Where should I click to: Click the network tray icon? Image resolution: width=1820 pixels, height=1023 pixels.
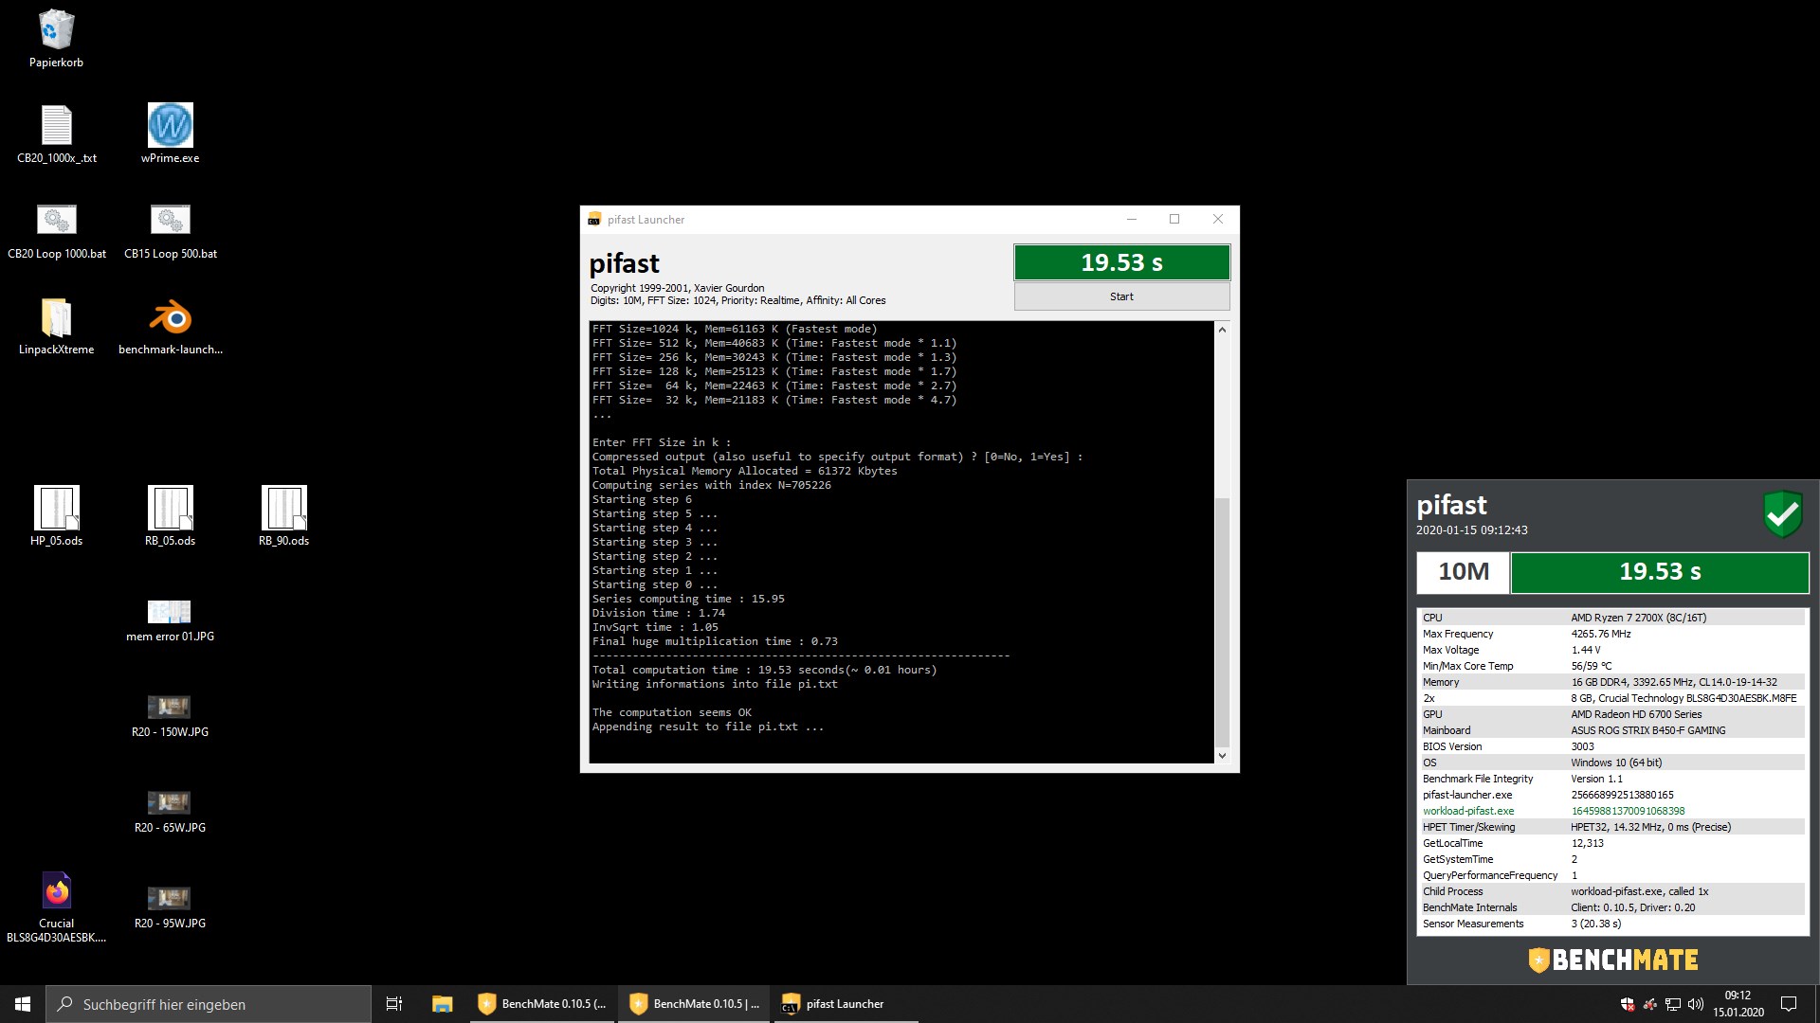1673,1004
